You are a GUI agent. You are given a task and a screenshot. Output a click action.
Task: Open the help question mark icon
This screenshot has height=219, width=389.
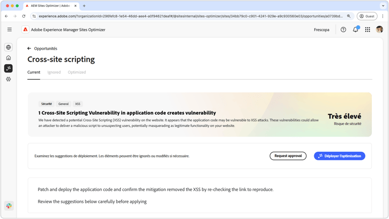[343, 30]
